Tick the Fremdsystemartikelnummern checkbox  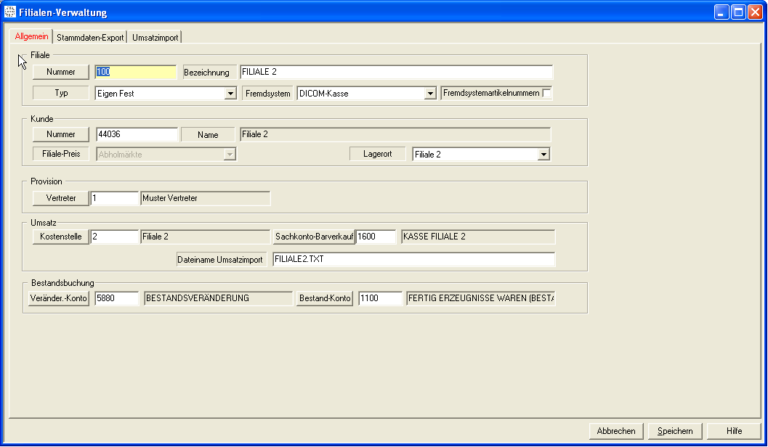click(x=547, y=93)
